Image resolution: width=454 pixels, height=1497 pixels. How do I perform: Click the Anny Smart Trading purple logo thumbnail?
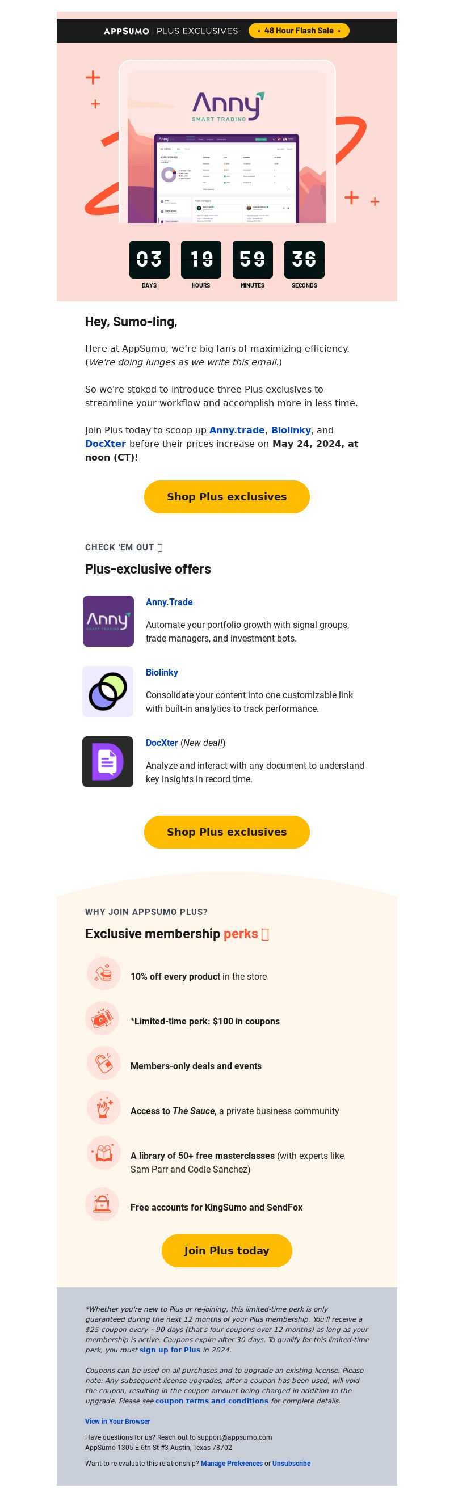(x=108, y=621)
